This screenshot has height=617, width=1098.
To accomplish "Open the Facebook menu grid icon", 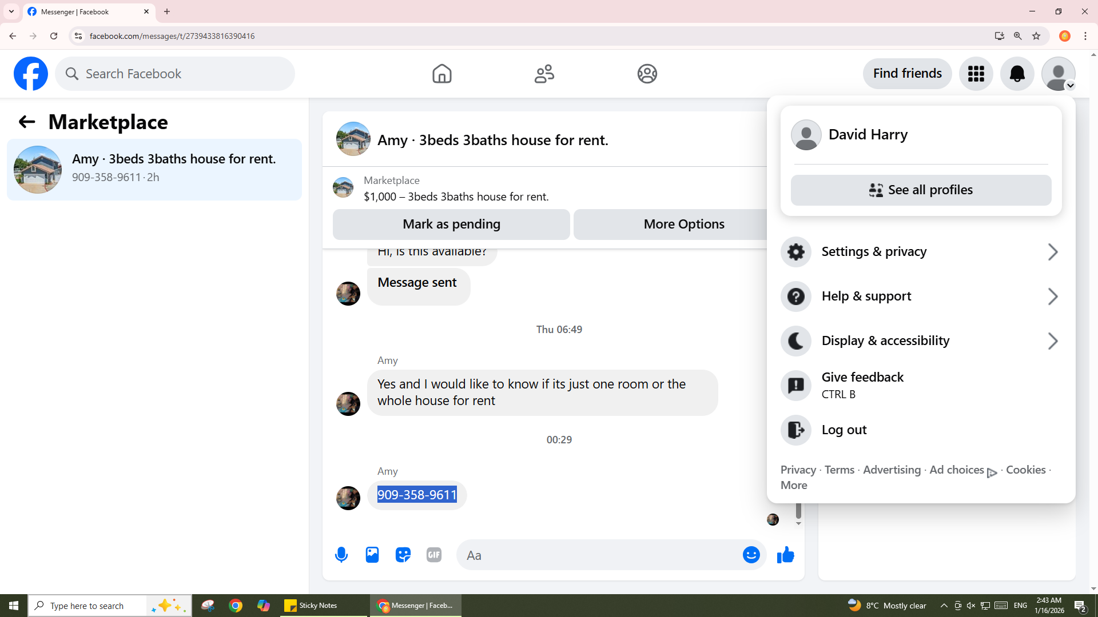I will 976,74.
